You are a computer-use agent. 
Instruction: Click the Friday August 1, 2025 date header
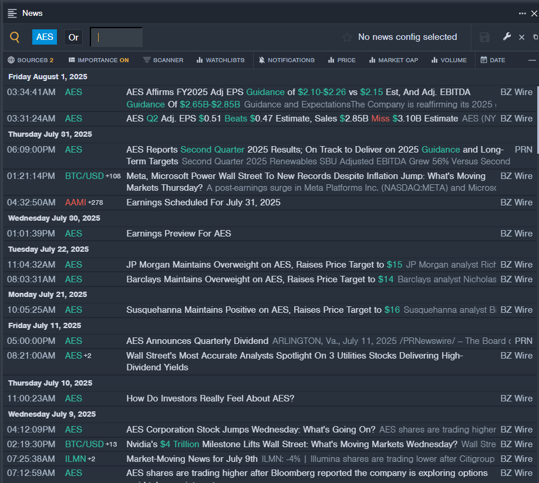pos(48,77)
